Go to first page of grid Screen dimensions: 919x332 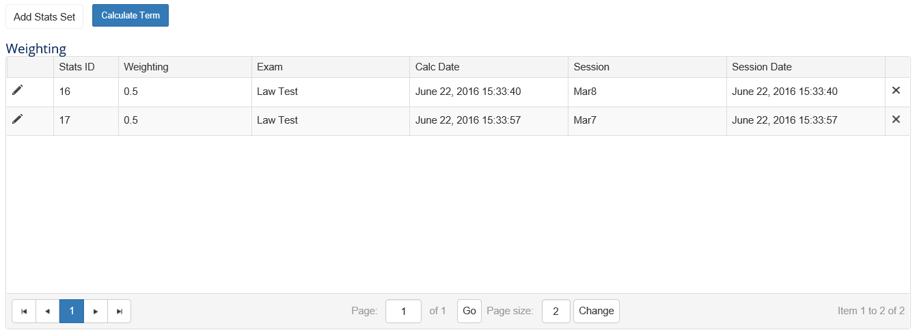click(24, 311)
